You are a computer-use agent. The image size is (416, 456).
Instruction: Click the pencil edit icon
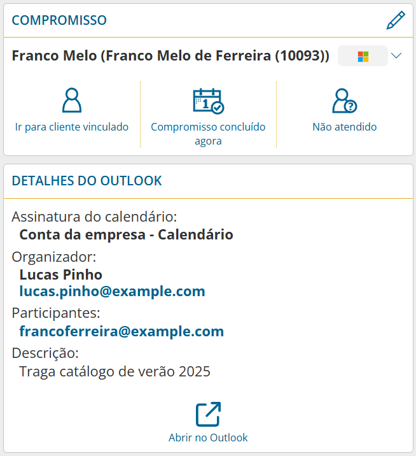click(x=395, y=21)
